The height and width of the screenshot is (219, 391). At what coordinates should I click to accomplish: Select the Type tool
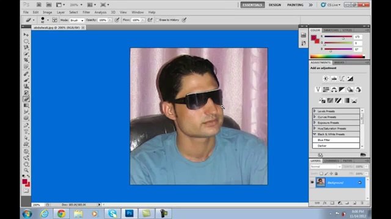click(26, 131)
